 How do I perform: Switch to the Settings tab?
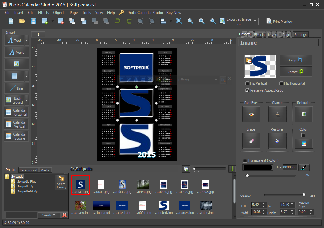pyautogui.click(x=300, y=34)
